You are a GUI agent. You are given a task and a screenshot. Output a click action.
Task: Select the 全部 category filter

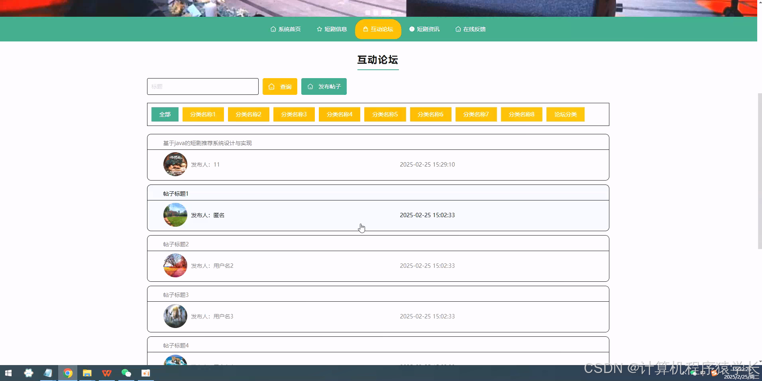tap(165, 114)
